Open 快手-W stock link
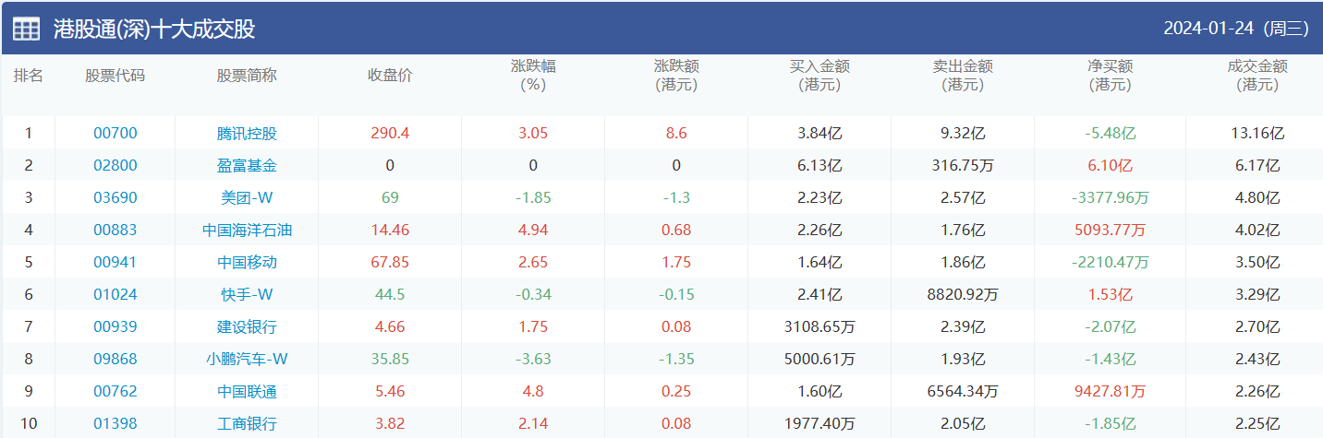This screenshot has width=1323, height=438. 247,295
